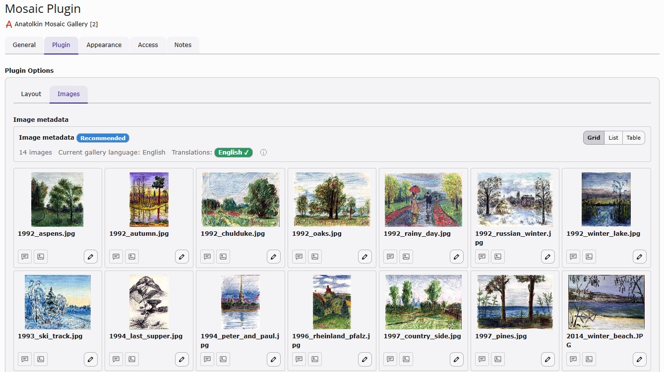The height and width of the screenshot is (372, 664).
Task: Click the picture icon under 1992_oaks.jpg
Action: point(315,257)
